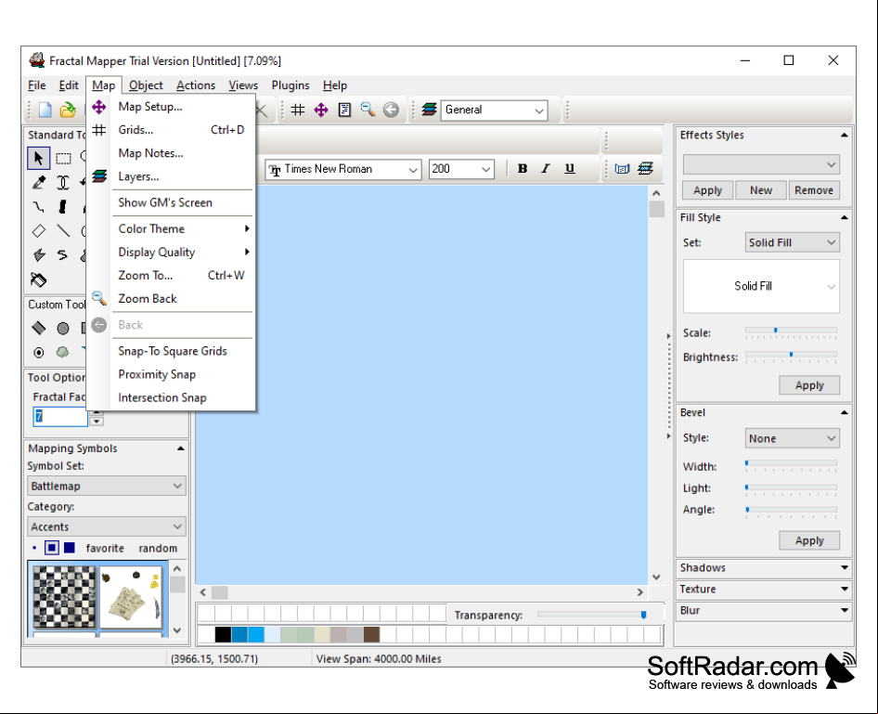Image resolution: width=878 pixels, height=714 pixels.
Task: Open the General layer dropdown
Action: [x=494, y=110]
